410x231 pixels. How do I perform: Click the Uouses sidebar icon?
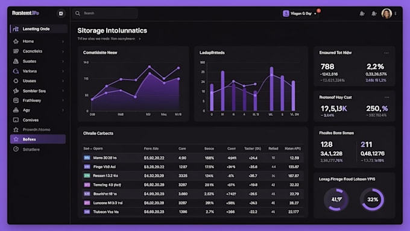[16, 81]
